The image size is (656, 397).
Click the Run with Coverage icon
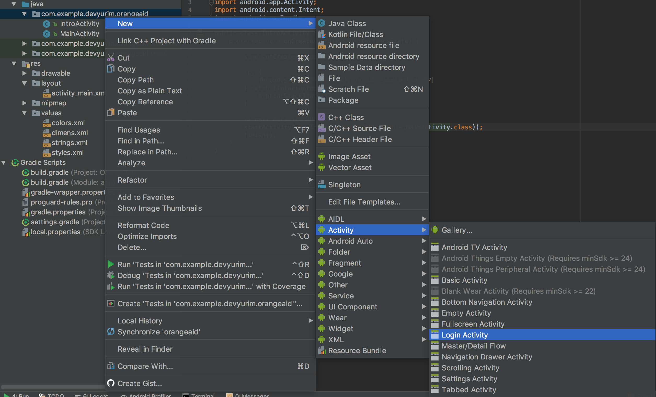click(111, 286)
